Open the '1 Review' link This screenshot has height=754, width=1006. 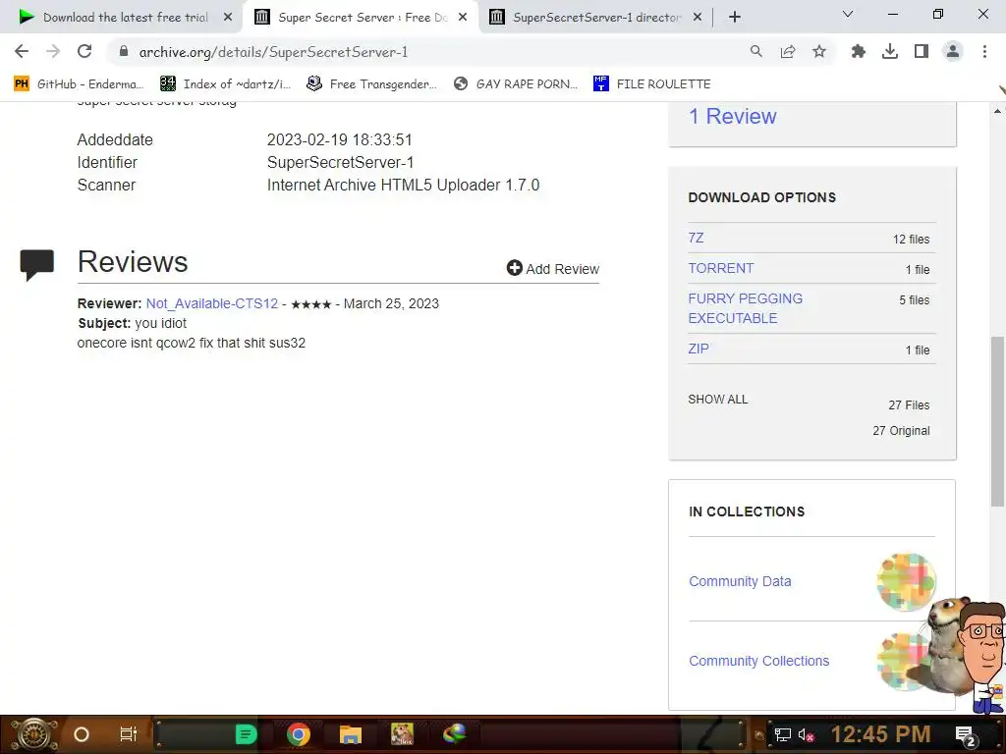(732, 116)
